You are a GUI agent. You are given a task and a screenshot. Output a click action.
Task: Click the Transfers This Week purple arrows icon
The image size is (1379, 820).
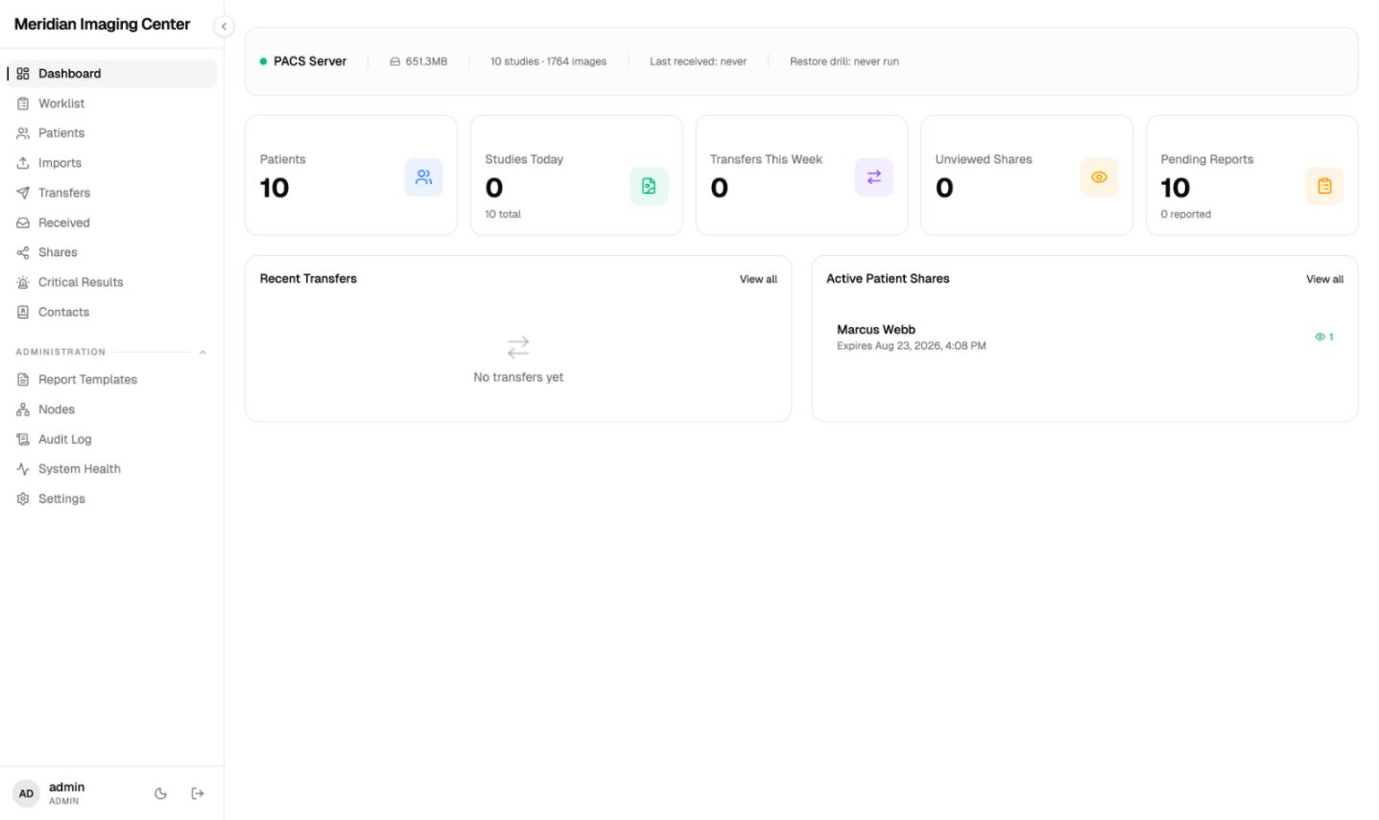coord(874,177)
